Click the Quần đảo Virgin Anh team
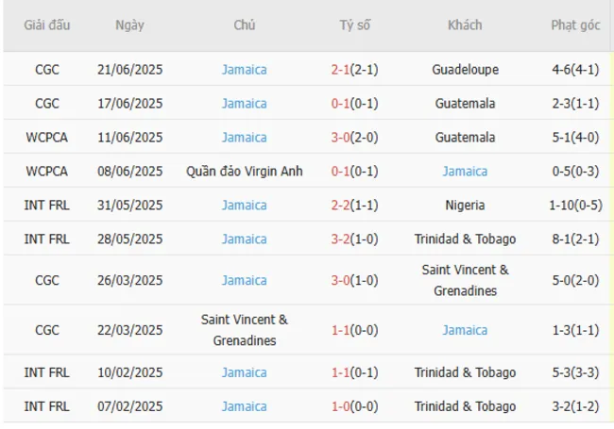 pos(244,172)
